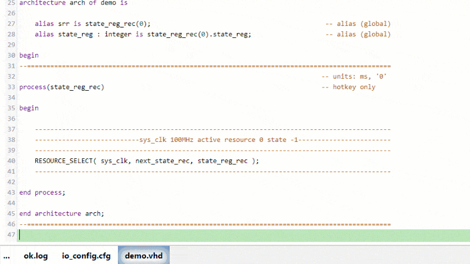Click line number 40 in the gutter
Image resolution: width=470 pixels, height=264 pixels.
click(12, 161)
